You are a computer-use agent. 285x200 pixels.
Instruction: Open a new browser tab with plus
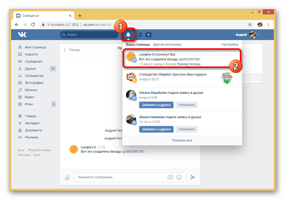point(80,16)
